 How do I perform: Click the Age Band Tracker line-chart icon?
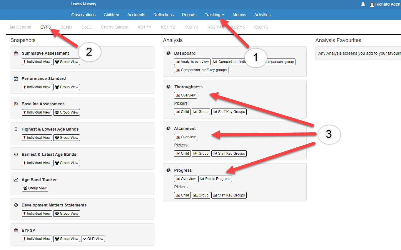point(16,180)
